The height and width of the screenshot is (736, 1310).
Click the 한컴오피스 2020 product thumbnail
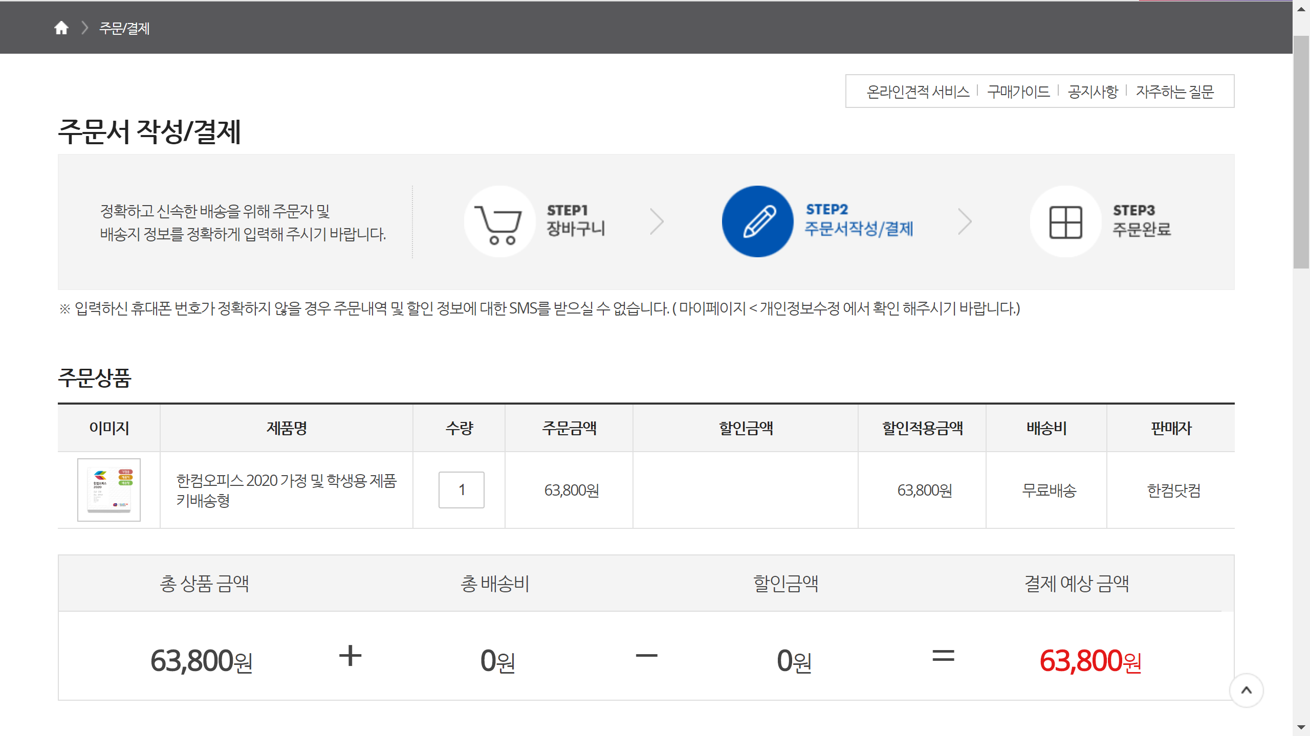point(109,489)
